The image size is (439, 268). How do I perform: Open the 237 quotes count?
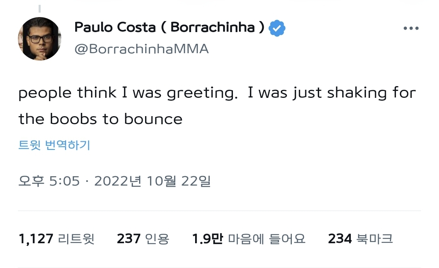point(129,239)
